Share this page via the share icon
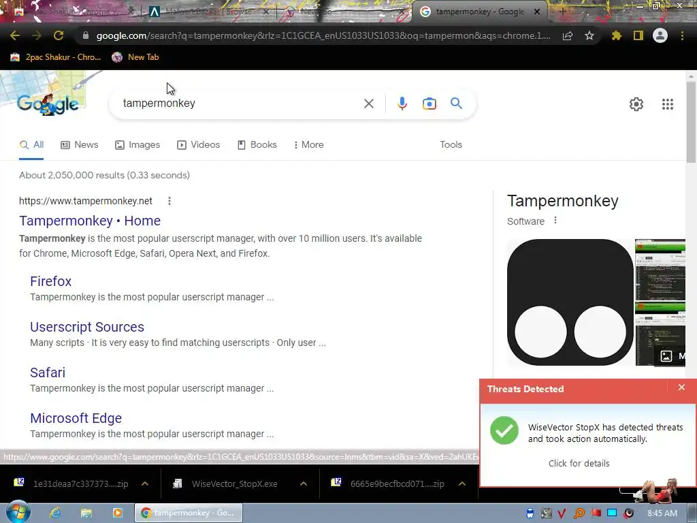The height and width of the screenshot is (523, 697). point(568,35)
